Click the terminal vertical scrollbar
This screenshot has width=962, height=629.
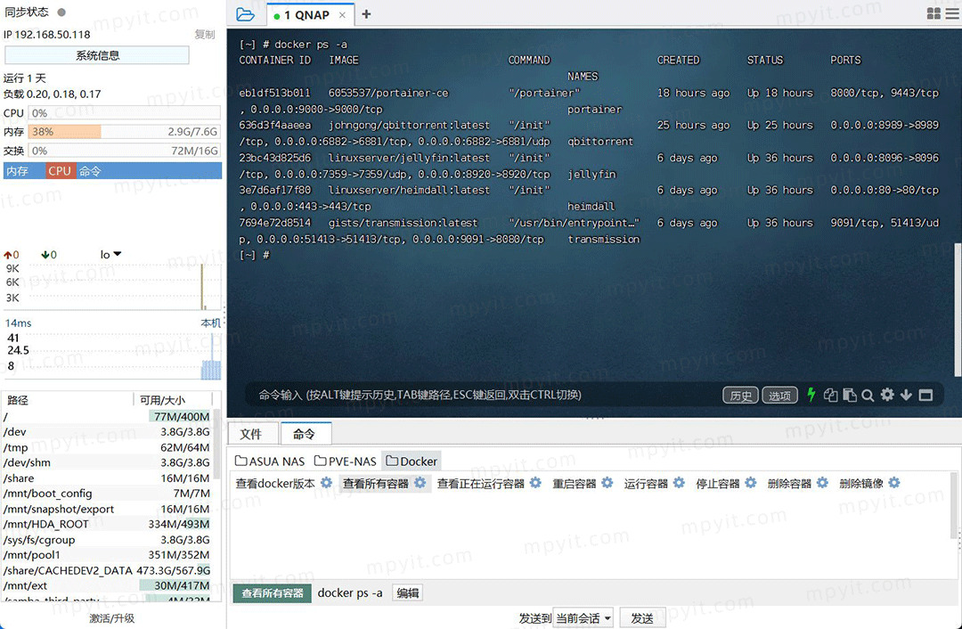click(958, 309)
